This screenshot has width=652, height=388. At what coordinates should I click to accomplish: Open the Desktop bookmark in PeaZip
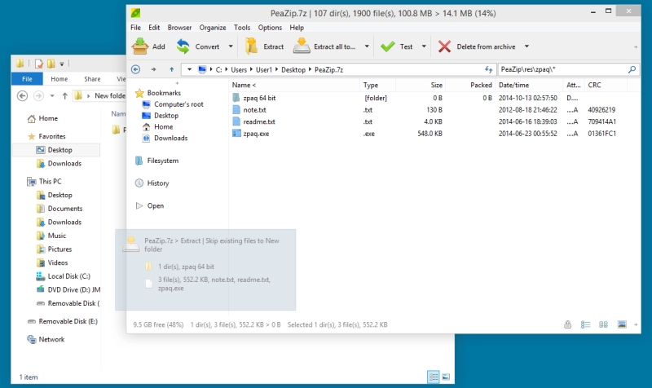click(166, 116)
